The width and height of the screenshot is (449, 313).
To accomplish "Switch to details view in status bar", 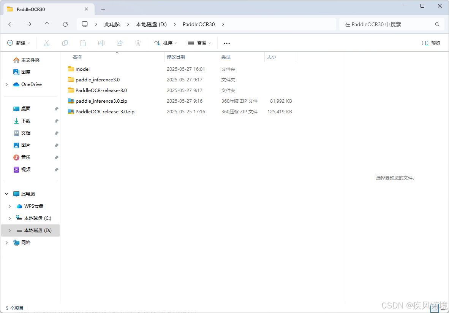I will pyautogui.click(x=435, y=308).
